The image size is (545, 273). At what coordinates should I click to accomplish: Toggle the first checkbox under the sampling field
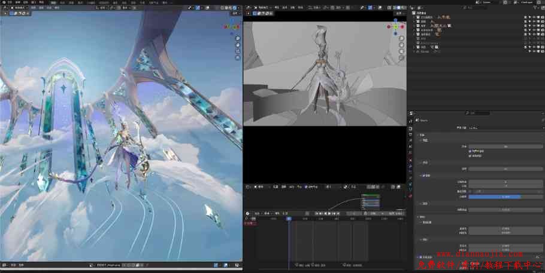coord(470,151)
